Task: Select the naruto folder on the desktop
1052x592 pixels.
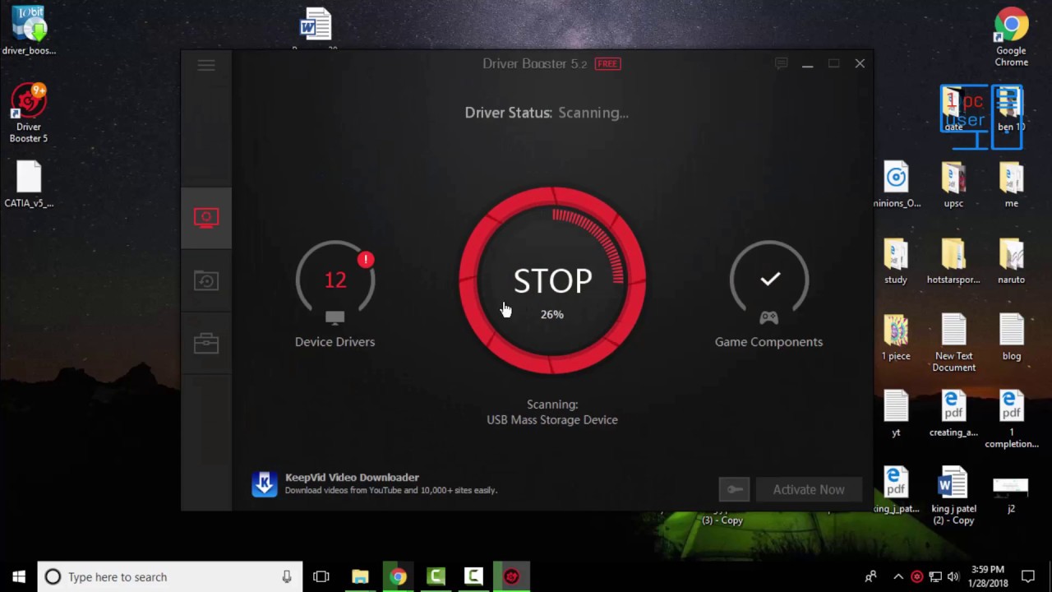Action: click(x=1011, y=261)
